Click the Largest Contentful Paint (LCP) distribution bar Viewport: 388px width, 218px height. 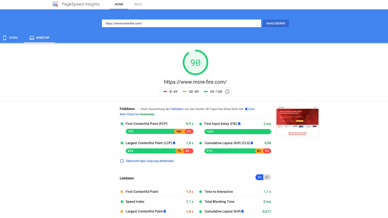[159, 151]
